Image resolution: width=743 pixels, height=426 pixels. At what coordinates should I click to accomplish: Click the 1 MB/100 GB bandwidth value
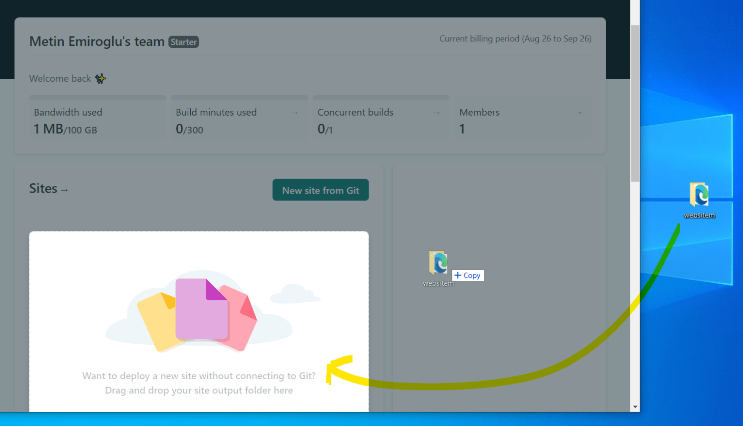point(65,129)
